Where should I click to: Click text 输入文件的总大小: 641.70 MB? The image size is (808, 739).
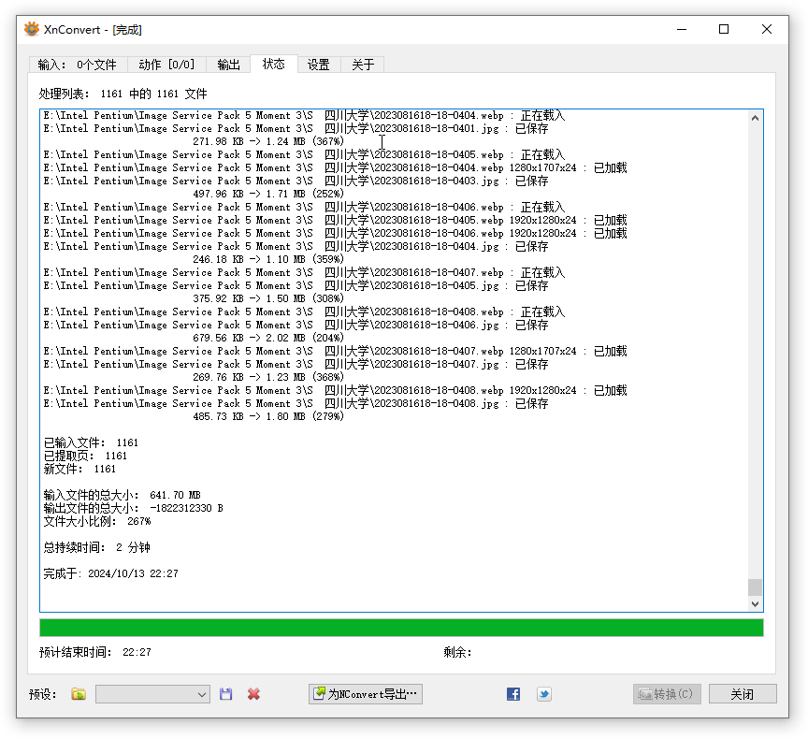[x=123, y=495]
